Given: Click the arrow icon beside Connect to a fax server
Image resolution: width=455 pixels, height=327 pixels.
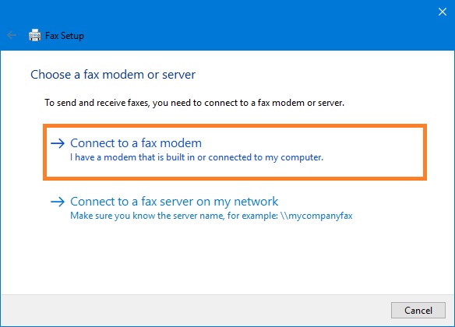Looking at the screenshot, I should [x=58, y=202].
